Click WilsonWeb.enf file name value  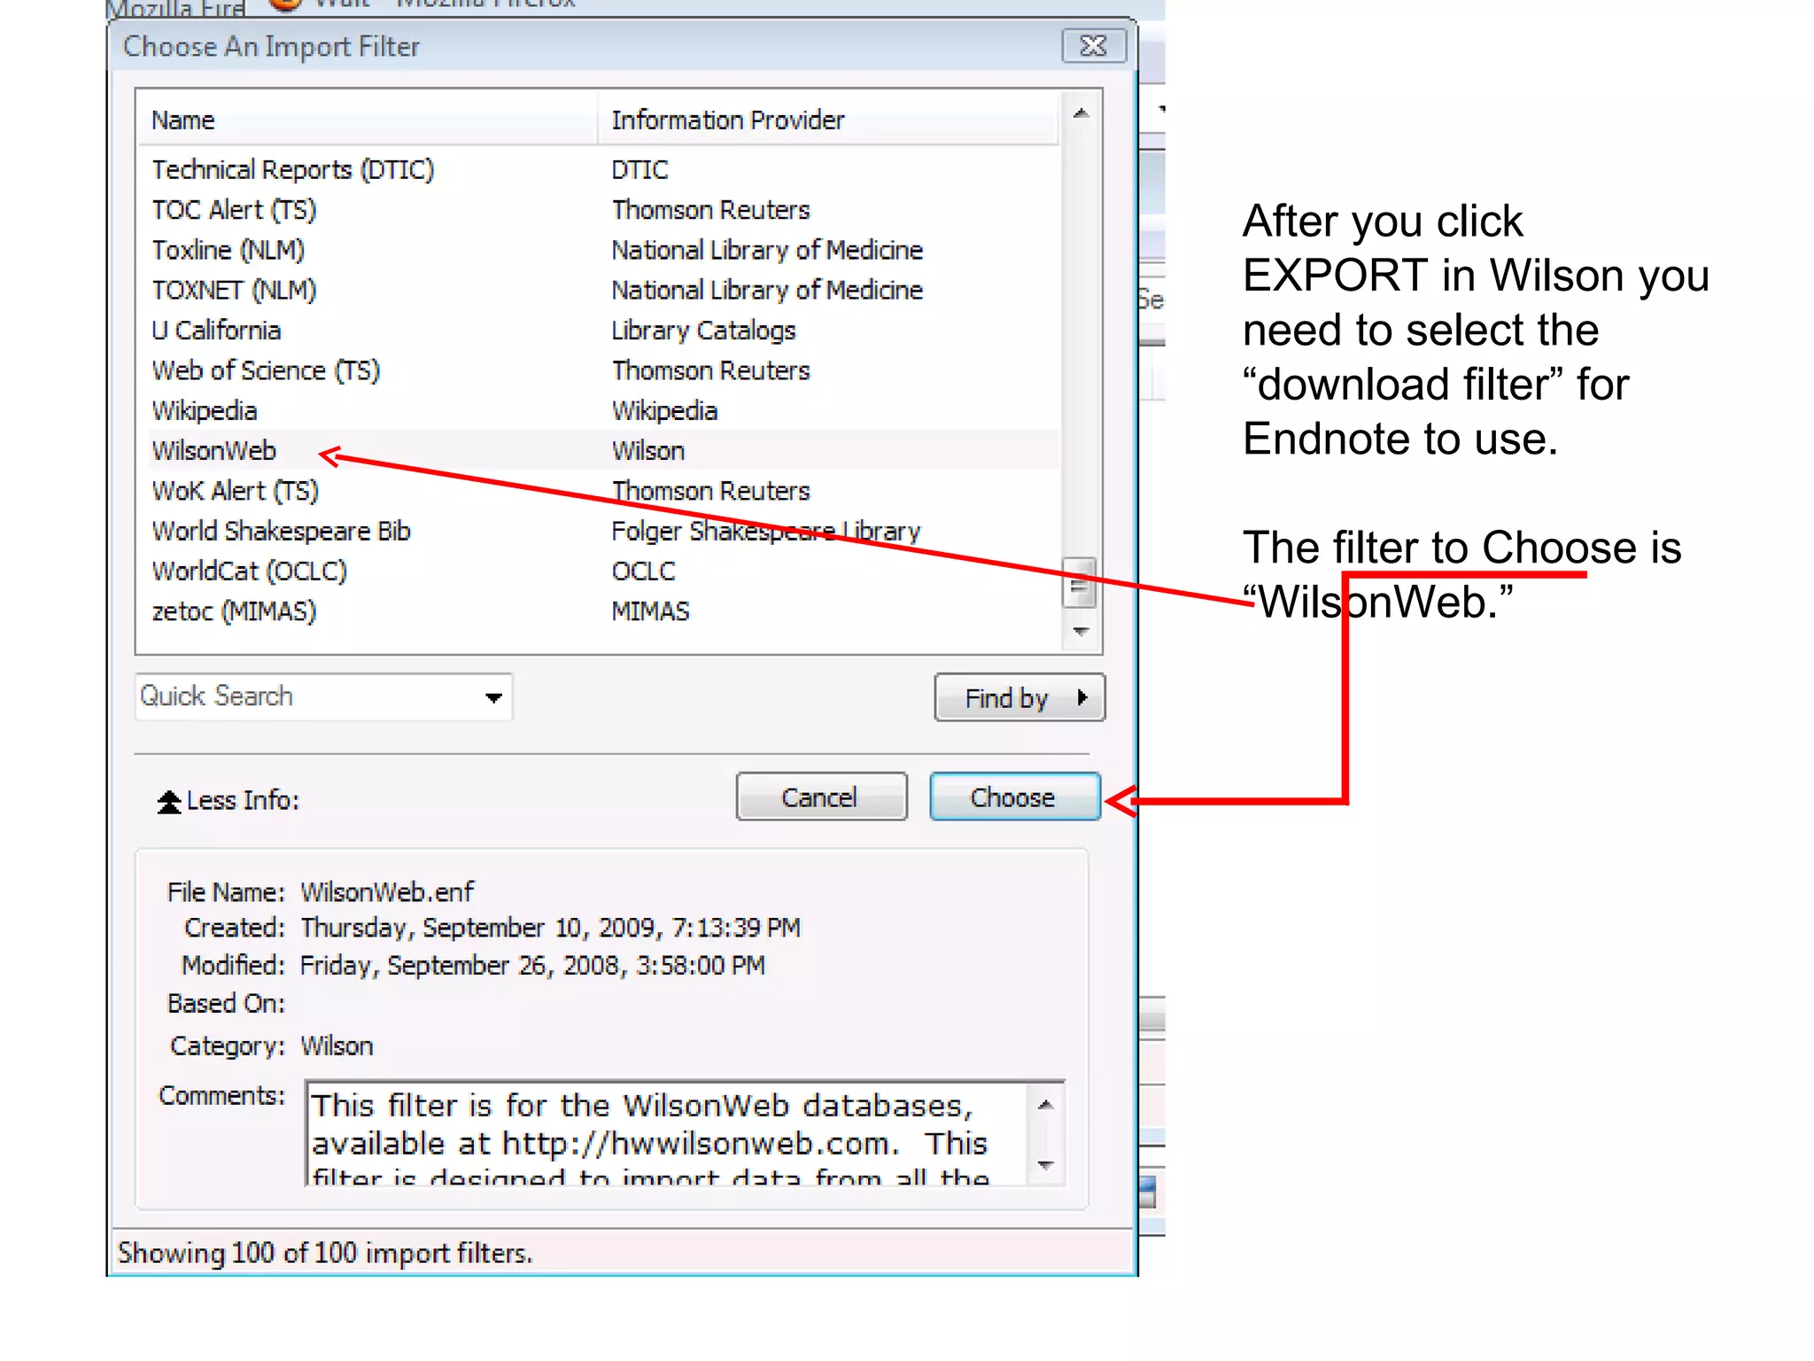click(387, 891)
